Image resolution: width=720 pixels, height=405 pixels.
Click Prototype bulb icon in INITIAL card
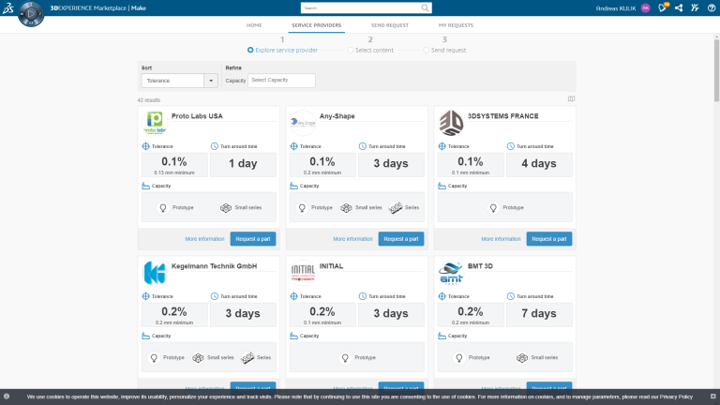click(345, 358)
